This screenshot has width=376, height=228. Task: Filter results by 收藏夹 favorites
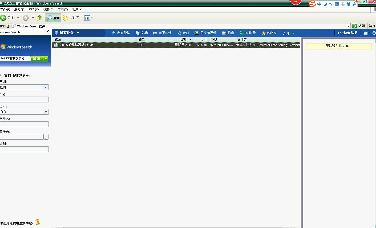269,33
